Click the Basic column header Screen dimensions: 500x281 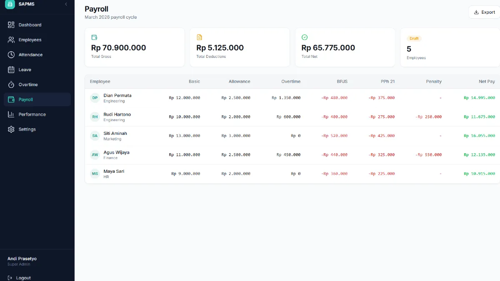click(x=194, y=82)
